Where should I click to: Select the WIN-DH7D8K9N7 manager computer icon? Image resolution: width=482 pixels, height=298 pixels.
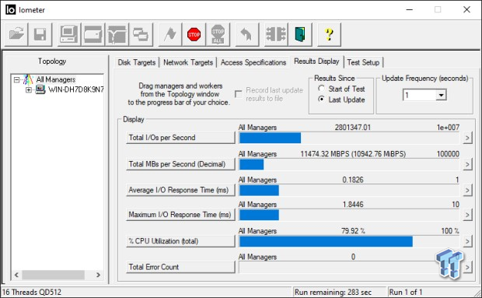pos(40,89)
